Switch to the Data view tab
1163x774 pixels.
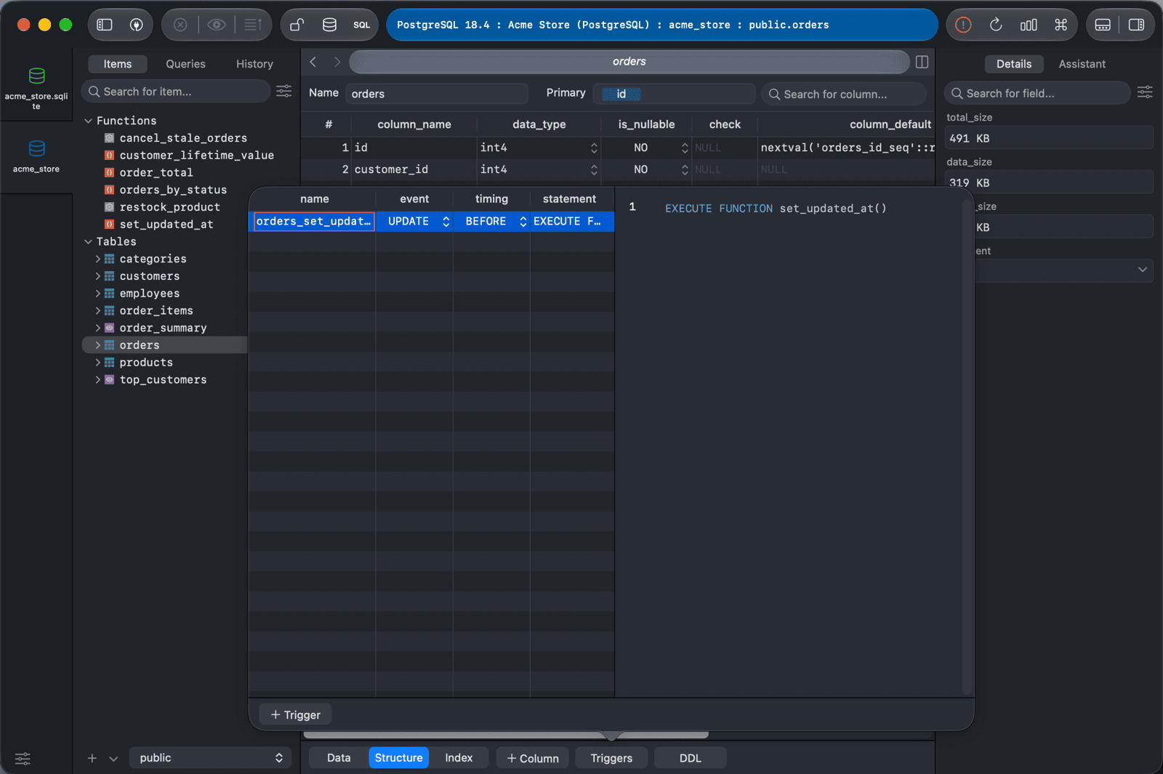339,757
